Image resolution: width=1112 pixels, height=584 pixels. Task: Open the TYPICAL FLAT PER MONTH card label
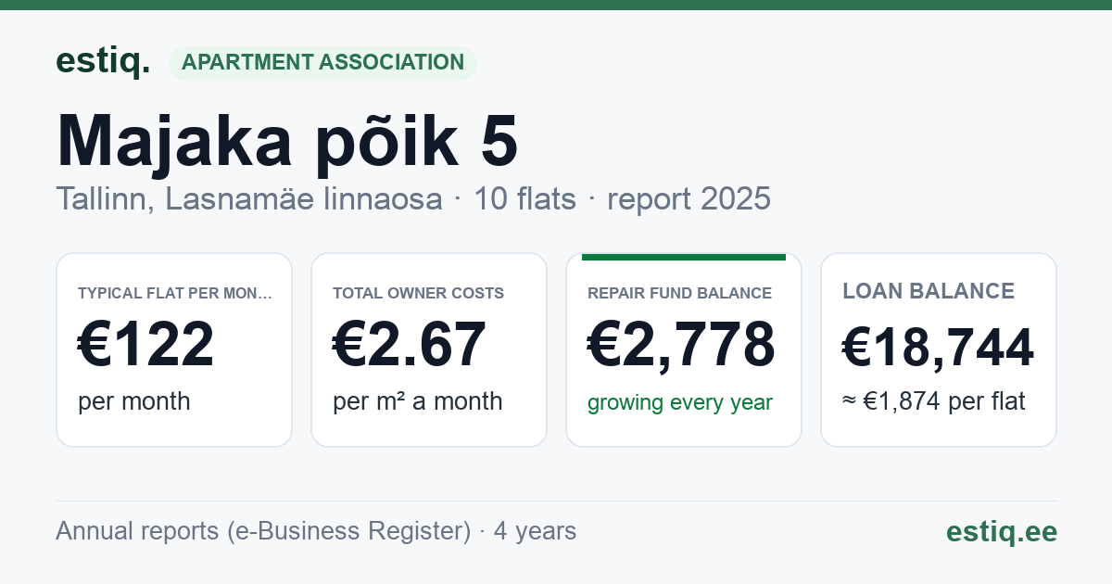click(x=175, y=293)
